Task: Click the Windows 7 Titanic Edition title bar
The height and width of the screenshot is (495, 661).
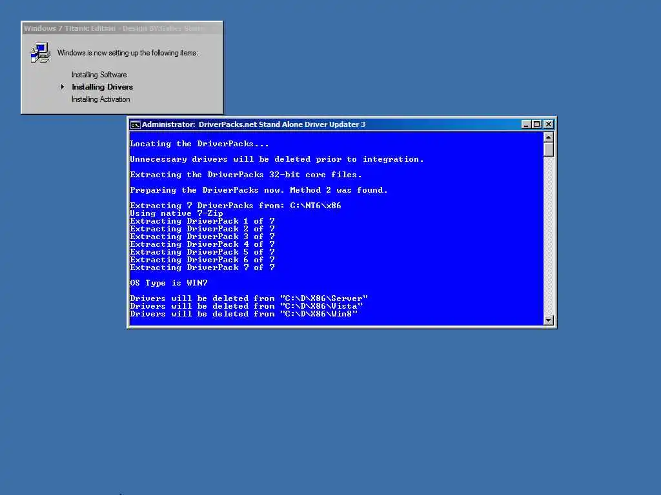Action: [122, 28]
